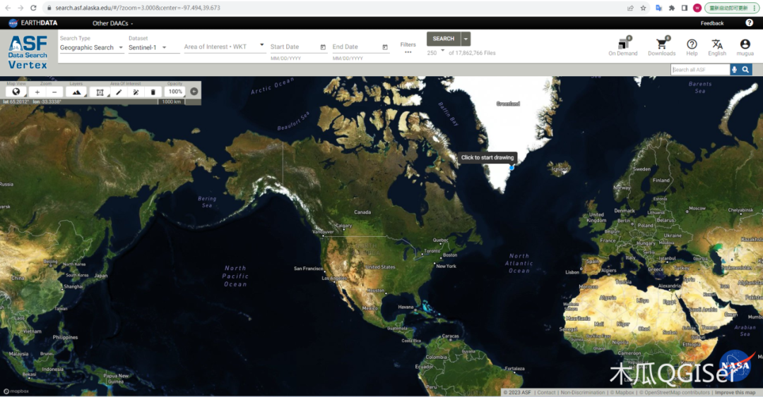Open the Other DAACs menu
The width and height of the screenshot is (763, 397).
pos(112,23)
